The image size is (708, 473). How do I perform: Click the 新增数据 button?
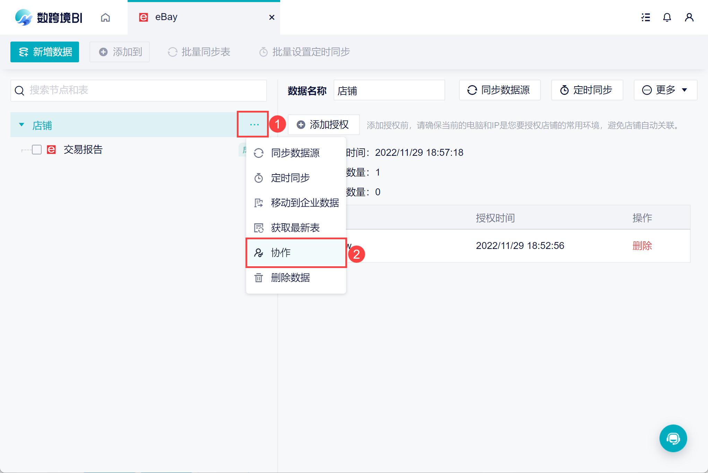click(45, 52)
